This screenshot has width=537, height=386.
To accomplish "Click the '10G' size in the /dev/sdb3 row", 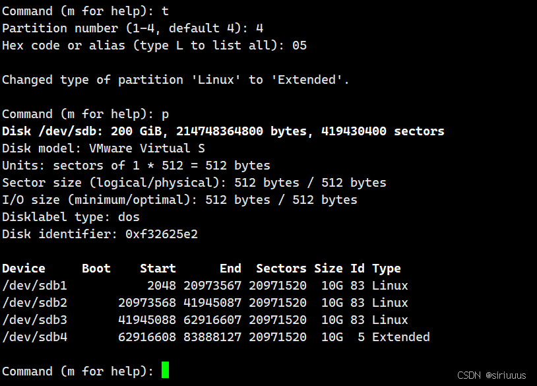I will (332, 320).
